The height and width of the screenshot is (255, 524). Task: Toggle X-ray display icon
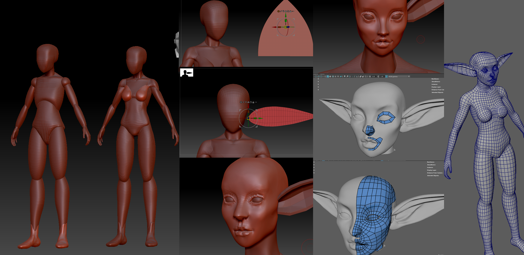tap(361, 76)
